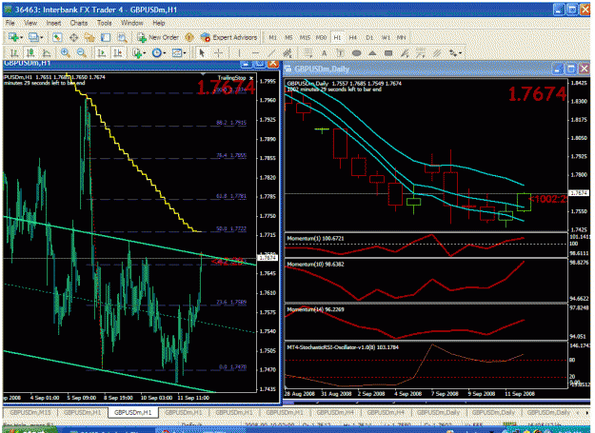The image size is (595, 433).
Task: Toggle the Navigator folder icon
Action: coord(89,37)
